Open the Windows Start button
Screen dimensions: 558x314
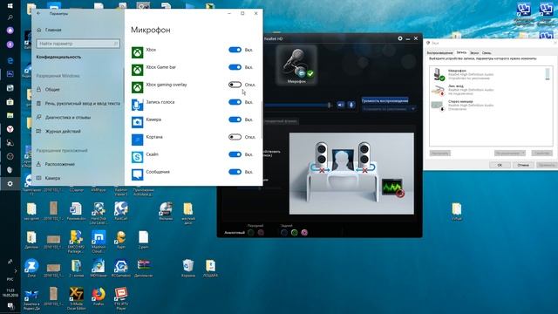click(x=10, y=6)
